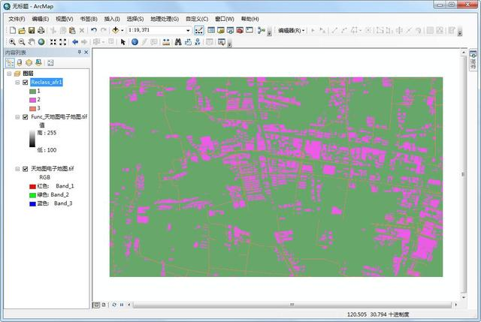This screenshot has height=322, width=481.
Task: Open the Add Data dropdown arrow
Action: [x=122, y=30]
